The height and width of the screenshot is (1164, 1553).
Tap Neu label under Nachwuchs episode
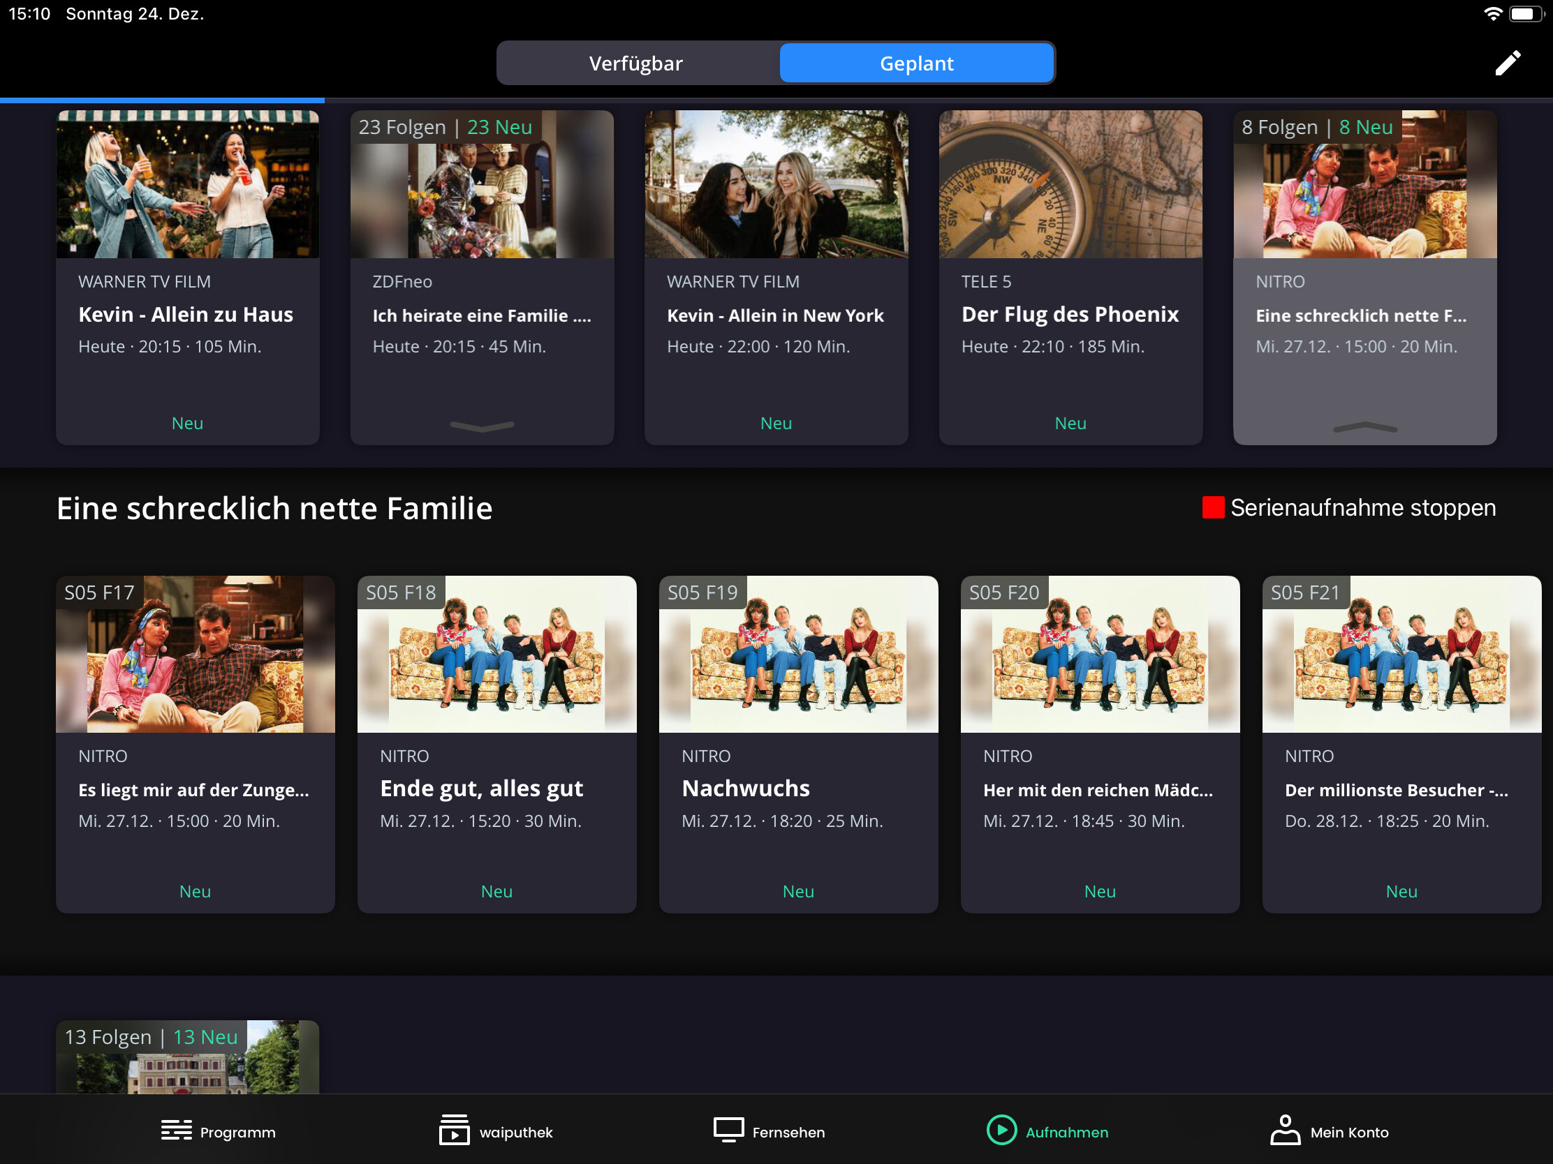[798, 891]
